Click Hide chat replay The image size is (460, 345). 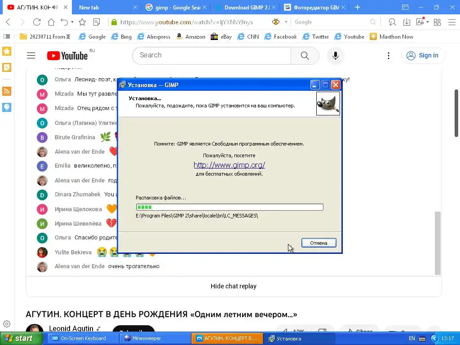pos(234,286)
